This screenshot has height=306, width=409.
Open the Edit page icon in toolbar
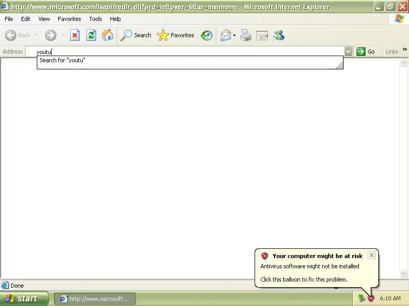pos(262,35)
